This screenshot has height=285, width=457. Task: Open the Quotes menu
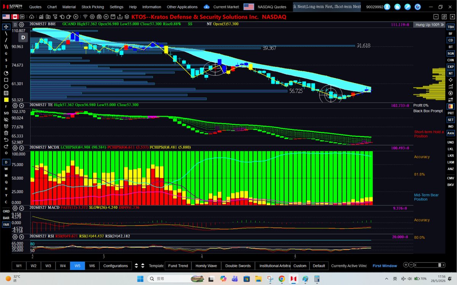click(x=35, y=7)
